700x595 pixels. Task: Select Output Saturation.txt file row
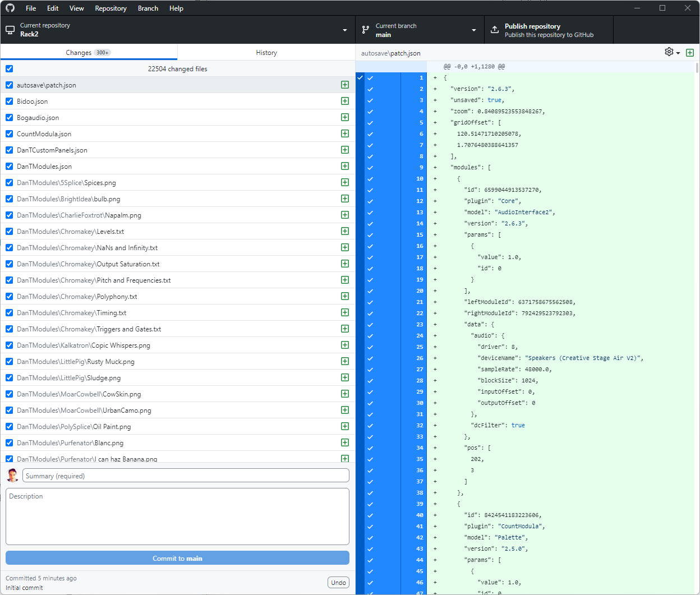[x=177, y=264]
